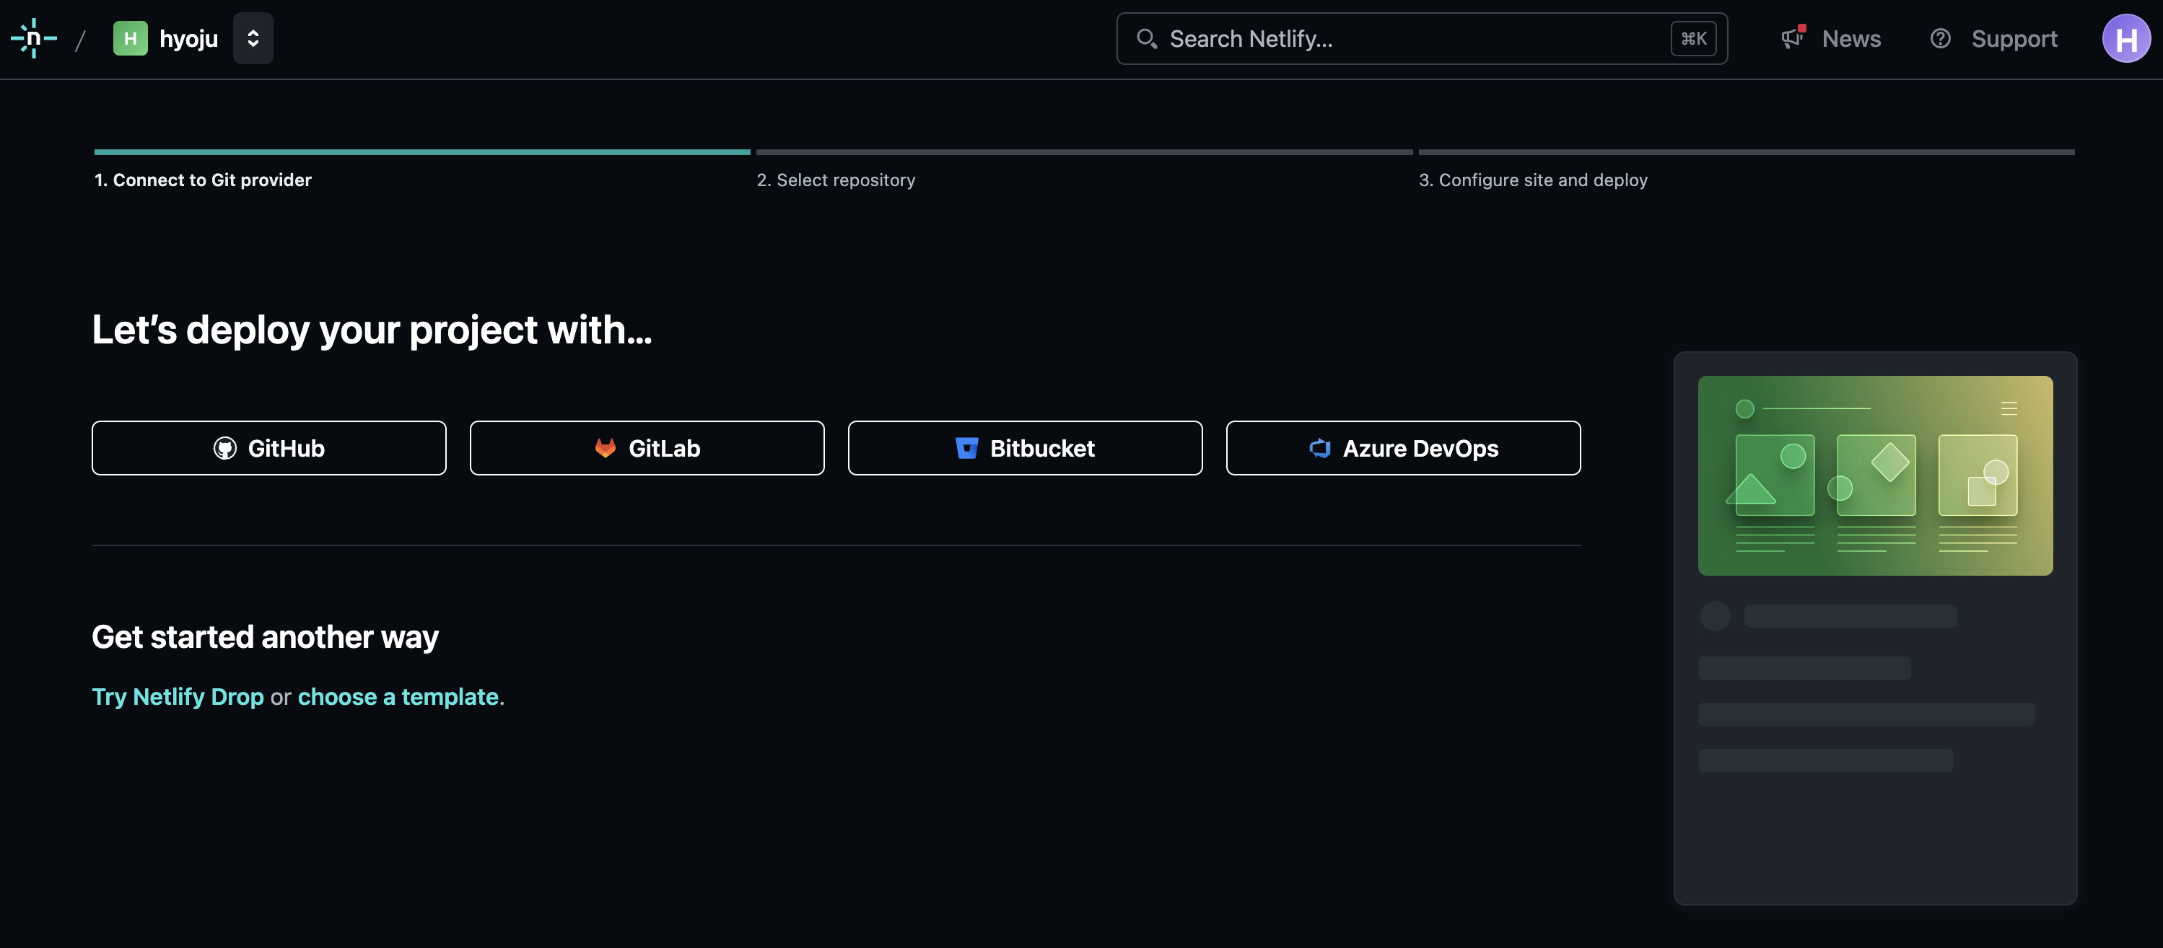Deploy with the GitLab button
This screenshot has width=2163, height=948.
pos(647,449)
